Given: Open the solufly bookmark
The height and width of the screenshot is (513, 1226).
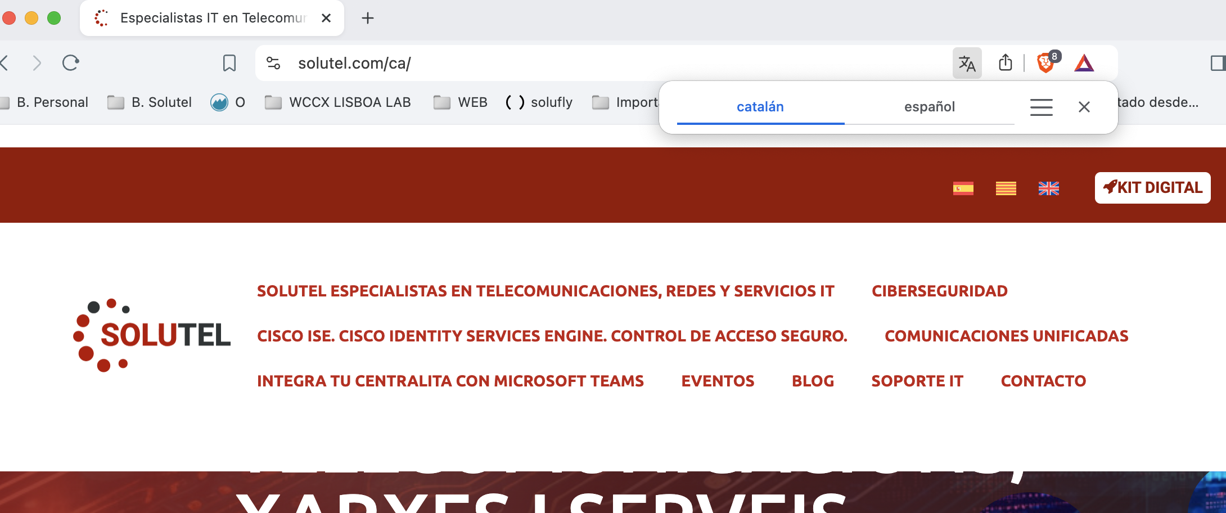Looking at the screenshot, I should [539, 102].
